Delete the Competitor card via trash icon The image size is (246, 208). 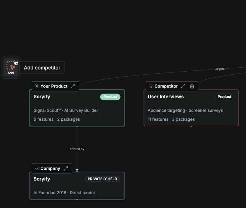coord(192,86)
